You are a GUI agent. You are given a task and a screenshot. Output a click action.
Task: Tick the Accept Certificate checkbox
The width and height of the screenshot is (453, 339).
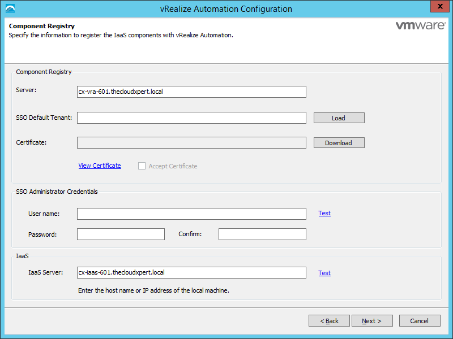pyautogui.click(x=142, y=166)
